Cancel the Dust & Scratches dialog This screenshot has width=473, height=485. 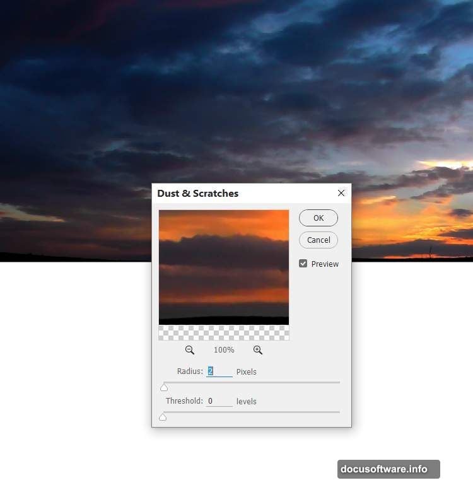coord(318,240)
